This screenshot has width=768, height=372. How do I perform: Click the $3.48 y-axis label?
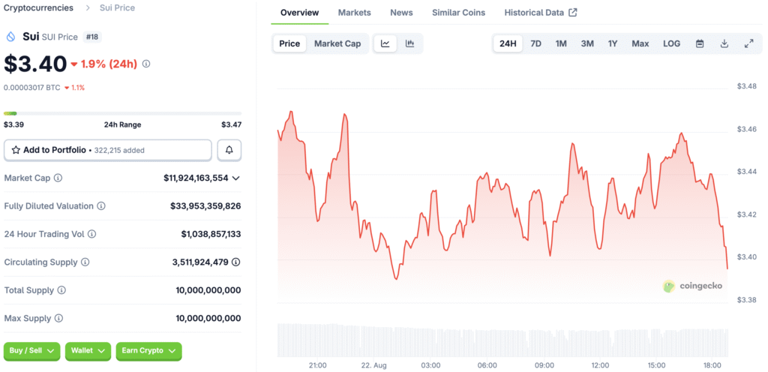[746, 86]
